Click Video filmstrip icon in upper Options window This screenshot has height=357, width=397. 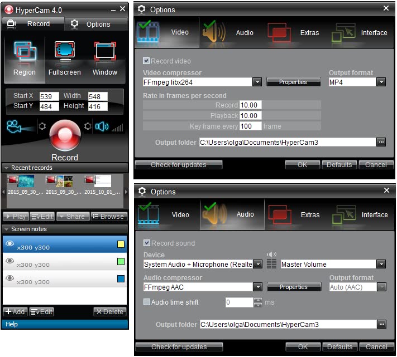(149, 33)
